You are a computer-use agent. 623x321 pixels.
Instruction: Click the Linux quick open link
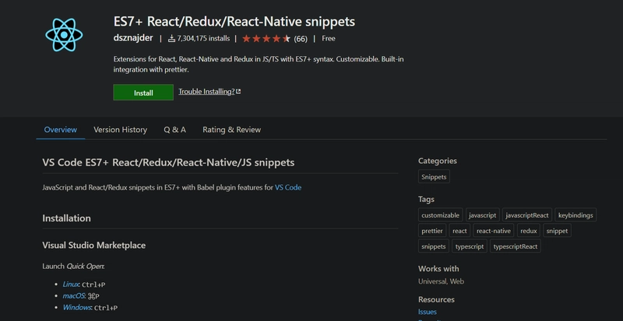71,284
